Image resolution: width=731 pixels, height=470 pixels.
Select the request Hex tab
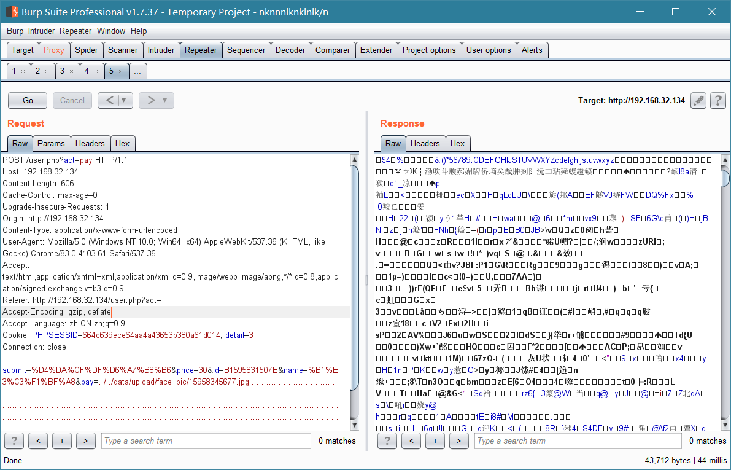123,143
